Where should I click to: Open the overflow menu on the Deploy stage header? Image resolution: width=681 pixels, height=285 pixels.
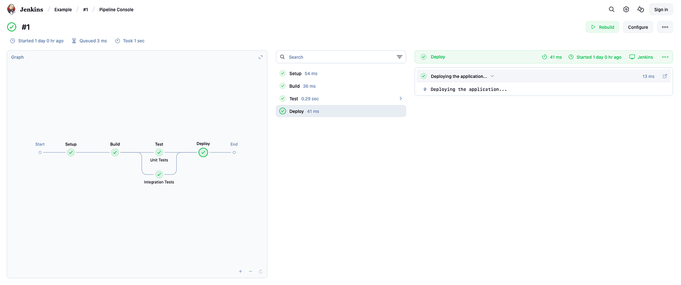coord(665,57)
